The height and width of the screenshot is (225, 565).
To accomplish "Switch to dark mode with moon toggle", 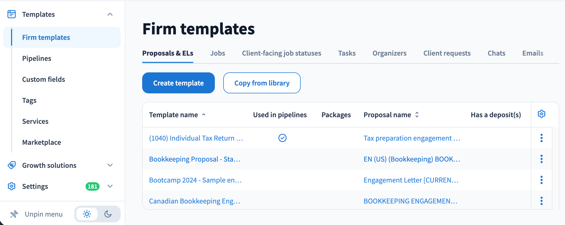I will point(108,214).
